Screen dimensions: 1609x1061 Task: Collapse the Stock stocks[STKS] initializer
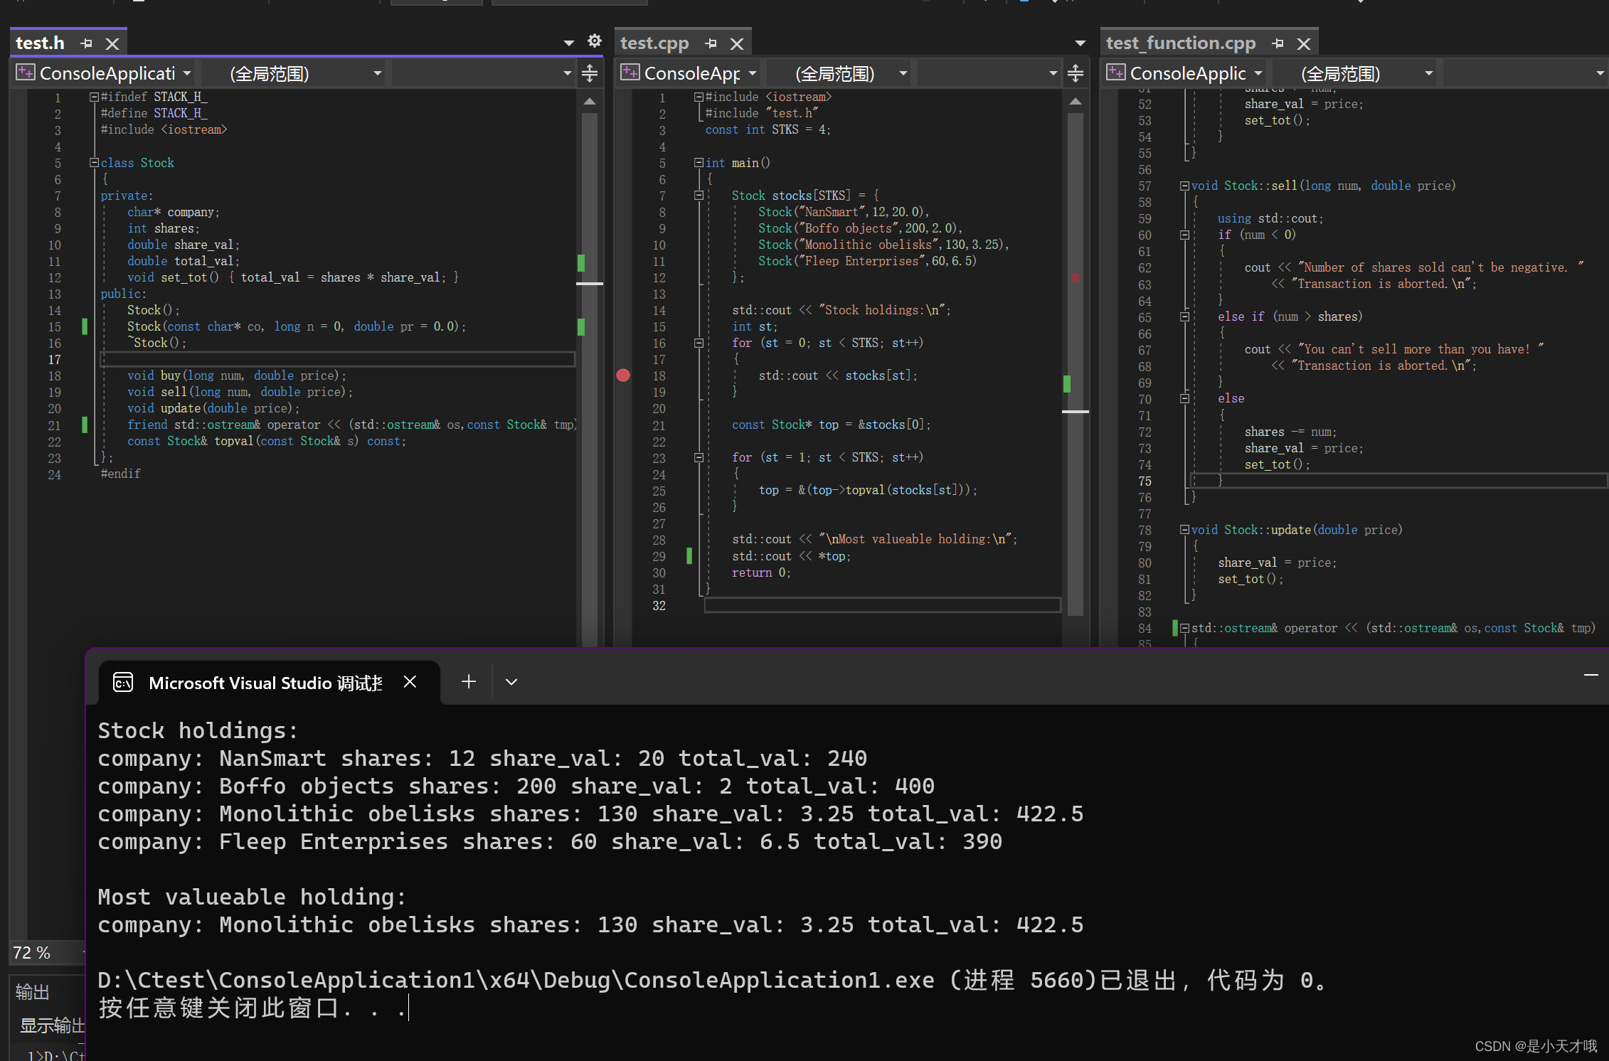pos(699,196)
